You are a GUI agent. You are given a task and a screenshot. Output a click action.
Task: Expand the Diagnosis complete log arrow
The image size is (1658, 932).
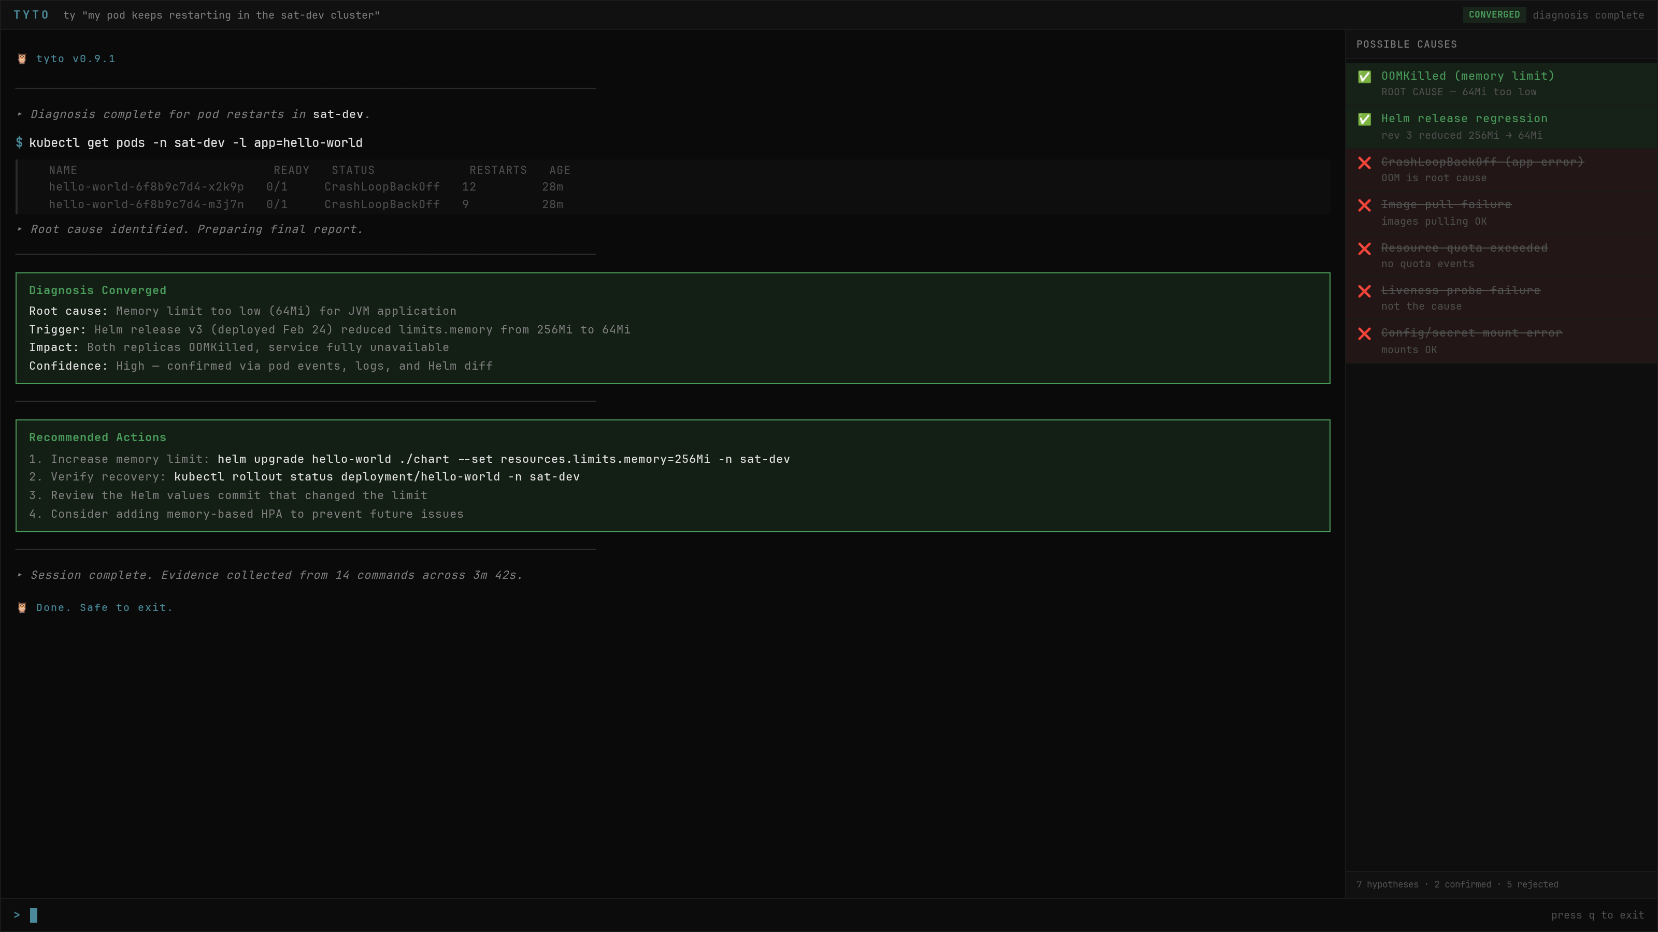[20, 114]
